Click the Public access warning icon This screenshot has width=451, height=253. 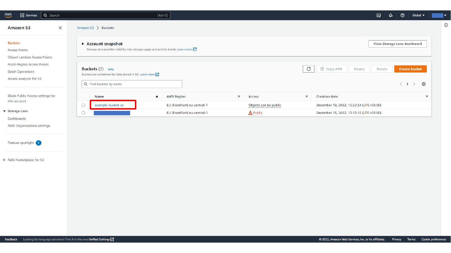pos(250,113)
